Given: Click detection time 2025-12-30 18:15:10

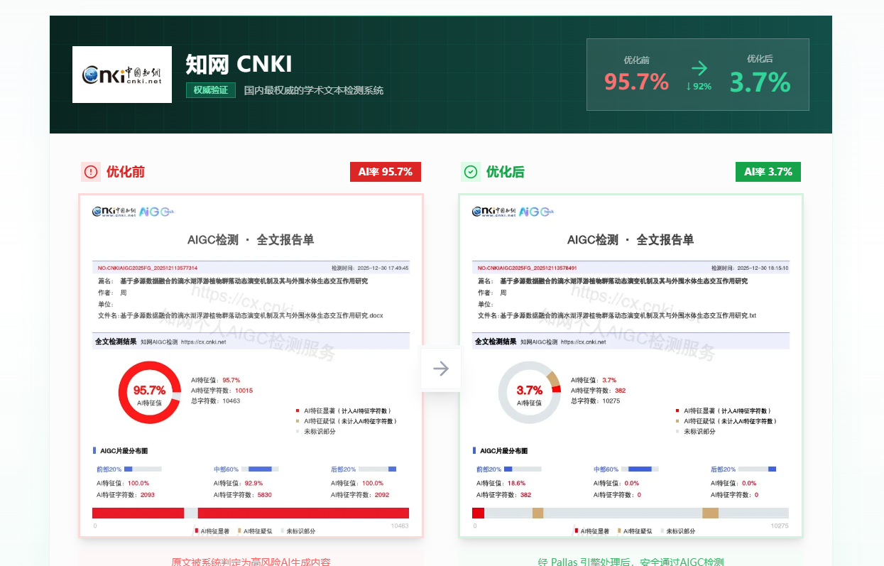Looking at the screenshot, I should [750, 268].
